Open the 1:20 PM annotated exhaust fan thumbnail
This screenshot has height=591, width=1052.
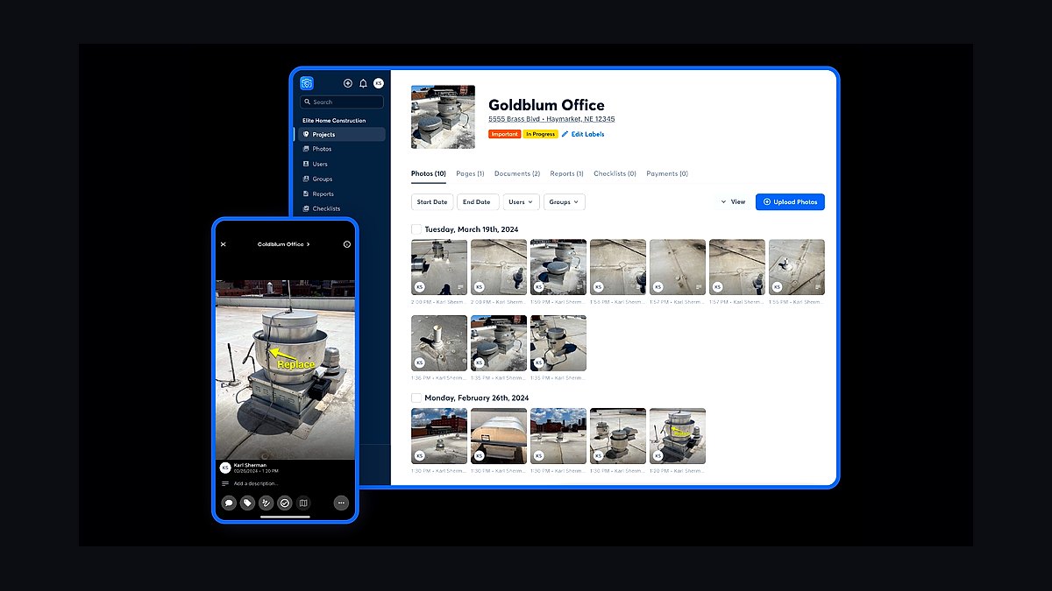(x=678, y=436)
